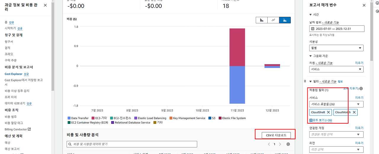This screenshot has width=379, height=154.
Task: Open 예산 in the sidebar
Action: pos(7,142)
